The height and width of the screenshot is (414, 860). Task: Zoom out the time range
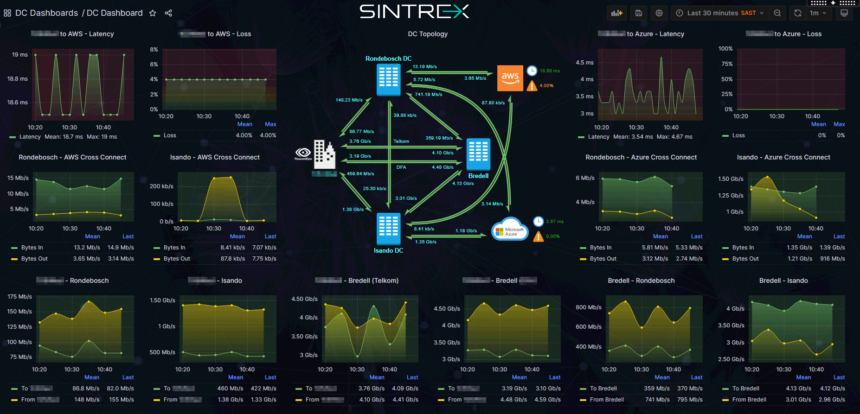[777, 13]
